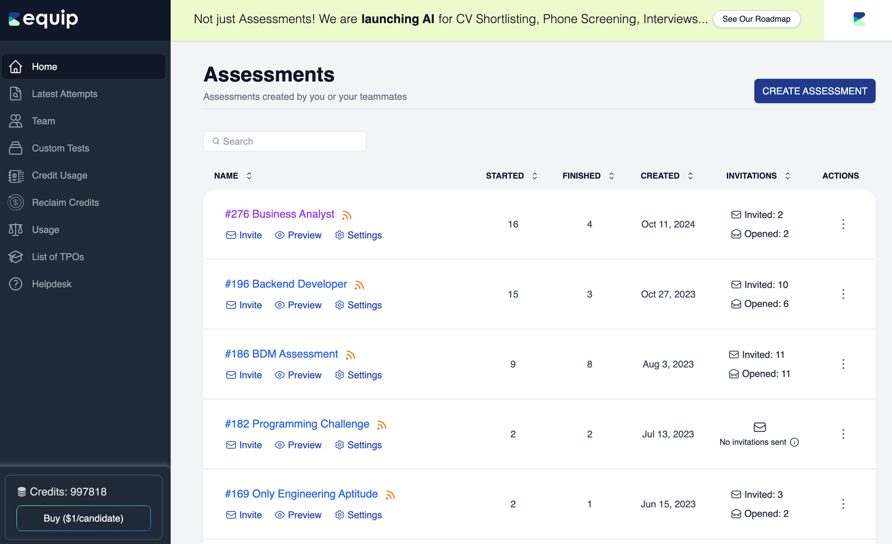The image size is (892, 544).
Task: Click the Buy ($1/candidate) button
Action: pos(83,518)
